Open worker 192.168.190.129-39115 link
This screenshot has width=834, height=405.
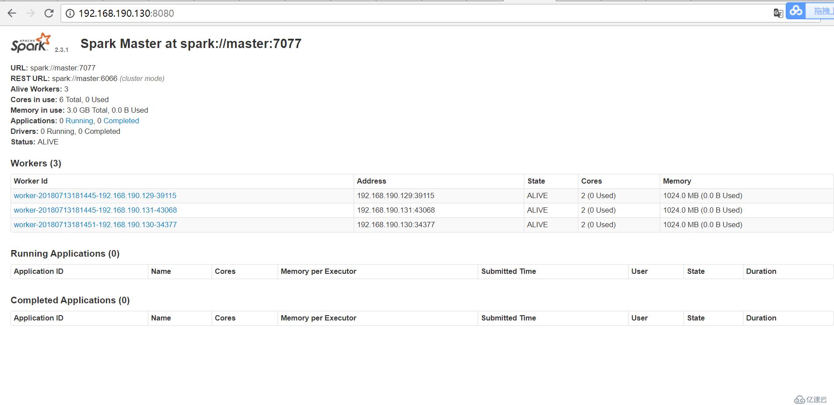click(x=95, y=195)
